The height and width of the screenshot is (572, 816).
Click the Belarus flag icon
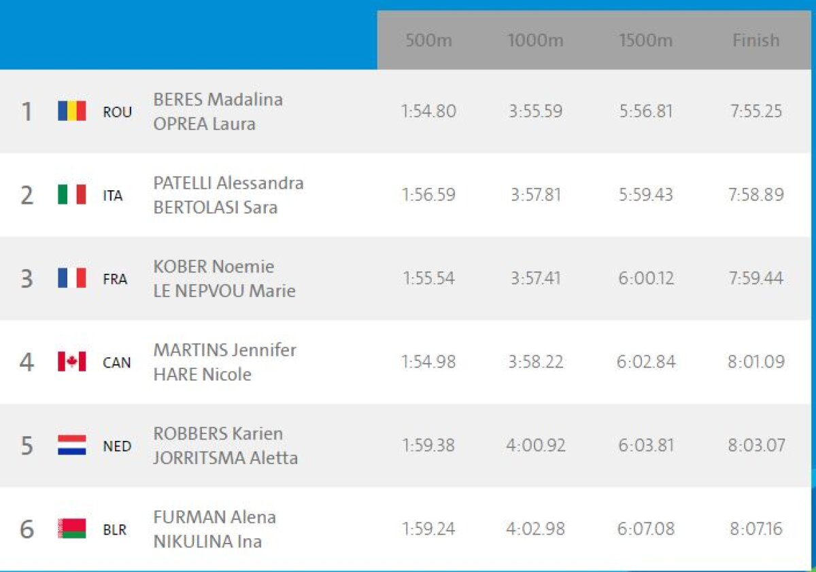pos(71,529)
